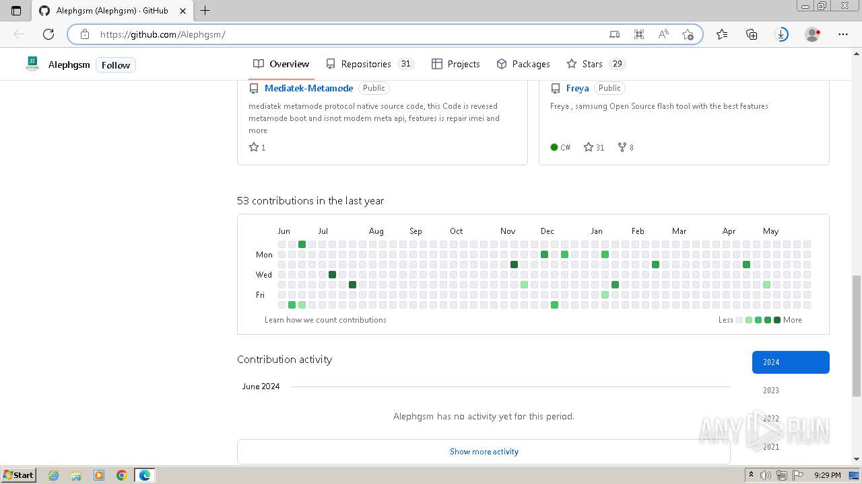Open the Edge profile menu
This screenshot has height=484, width=862.
(813, 34)
